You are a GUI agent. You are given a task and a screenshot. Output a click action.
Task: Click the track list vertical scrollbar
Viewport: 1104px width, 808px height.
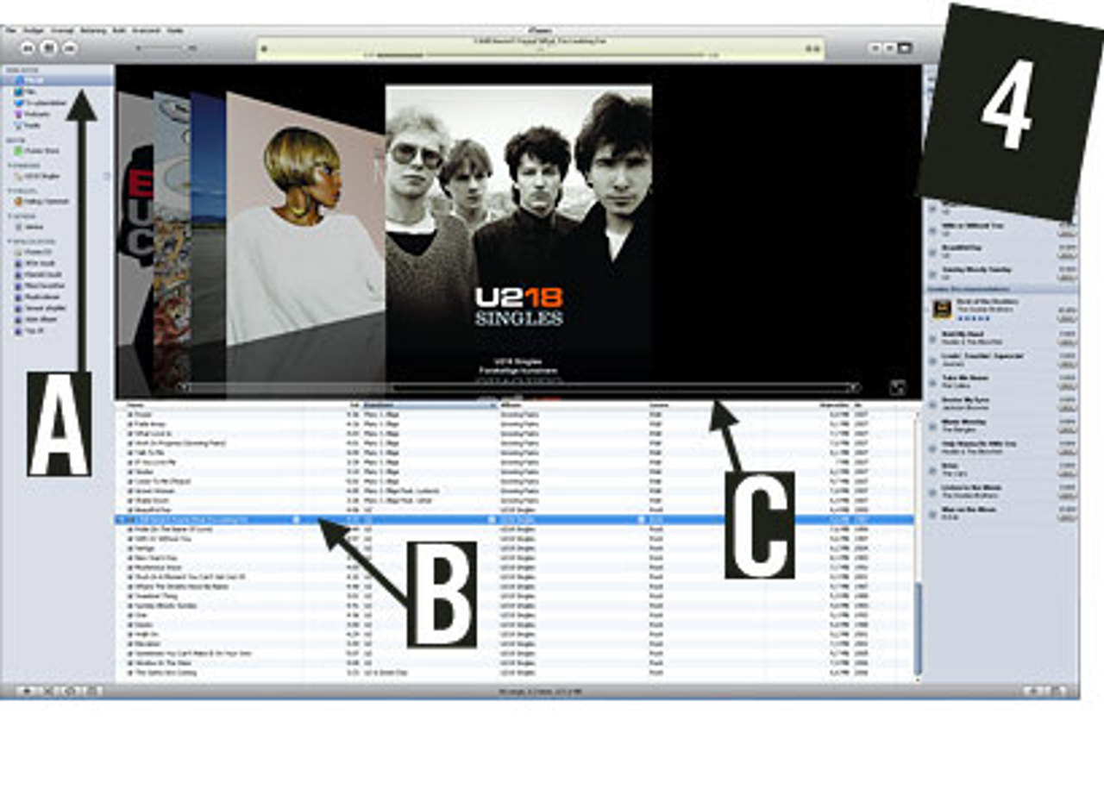coord(918,629)
